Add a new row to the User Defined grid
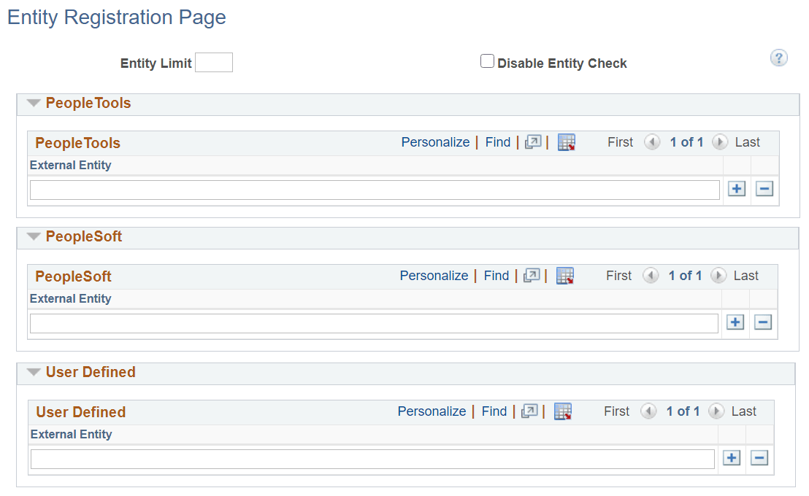 point(731,458)
